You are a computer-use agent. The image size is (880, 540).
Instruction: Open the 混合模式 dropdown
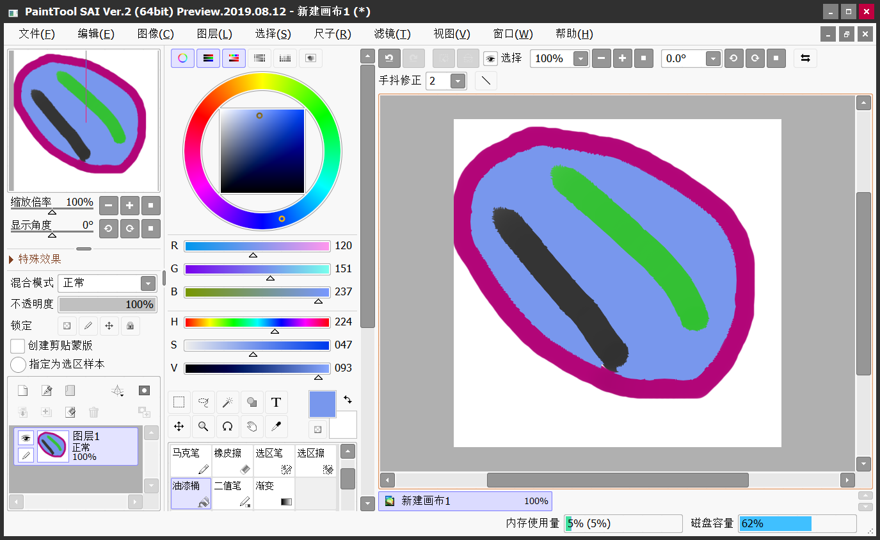click(148, 283)
